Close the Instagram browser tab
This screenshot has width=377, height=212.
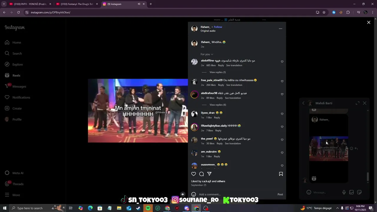tap(144, 4)
